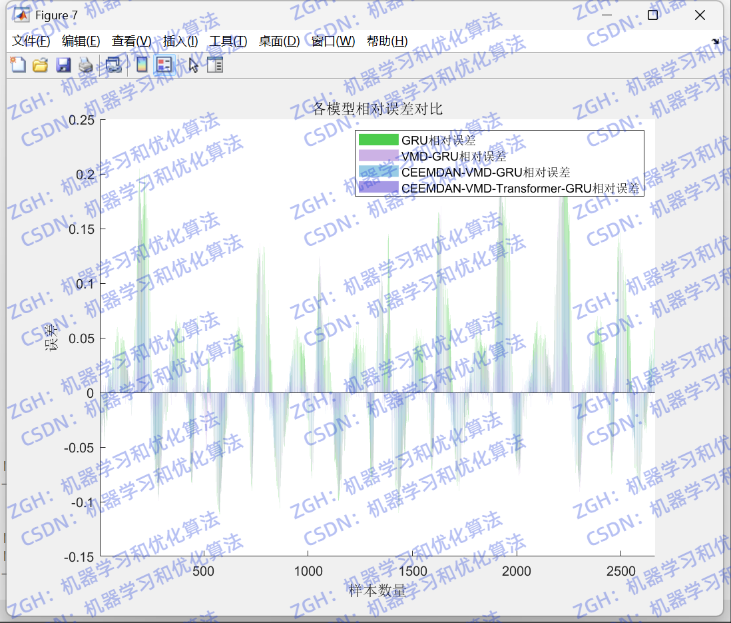Open the 查看(V) menu
This screenshot has height=623, width=731.
(x=131, y=41)
